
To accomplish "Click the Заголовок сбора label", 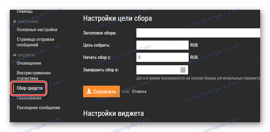I will tap(100, 33).
